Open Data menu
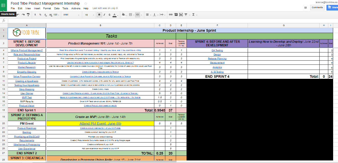Image resolution: width=338 pixels, height=163 pixels. (57, 8)
